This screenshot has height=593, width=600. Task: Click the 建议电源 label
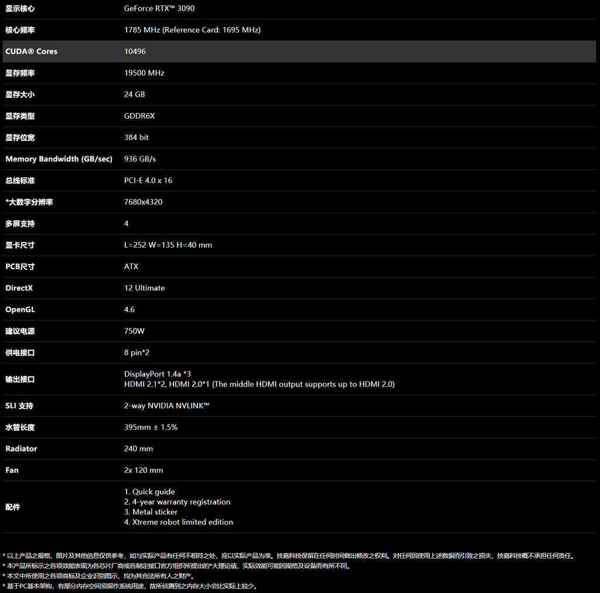pyautogui.click(x=20, y=331)
